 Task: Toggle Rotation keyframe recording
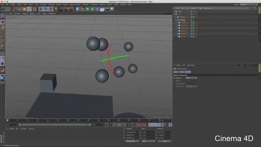158,125
